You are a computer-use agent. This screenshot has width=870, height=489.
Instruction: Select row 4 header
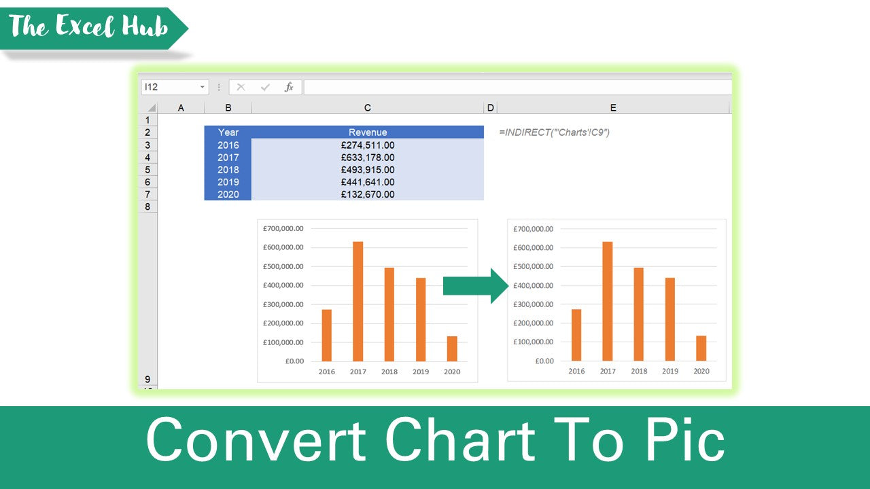(147, 158)
